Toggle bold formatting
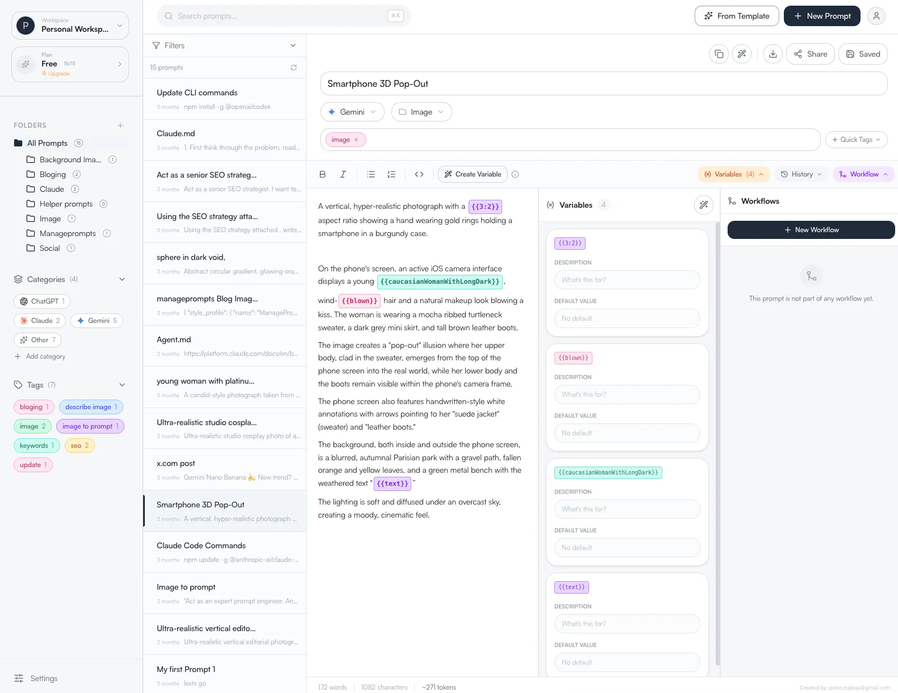The image size is (898, 693). [323, 174]
